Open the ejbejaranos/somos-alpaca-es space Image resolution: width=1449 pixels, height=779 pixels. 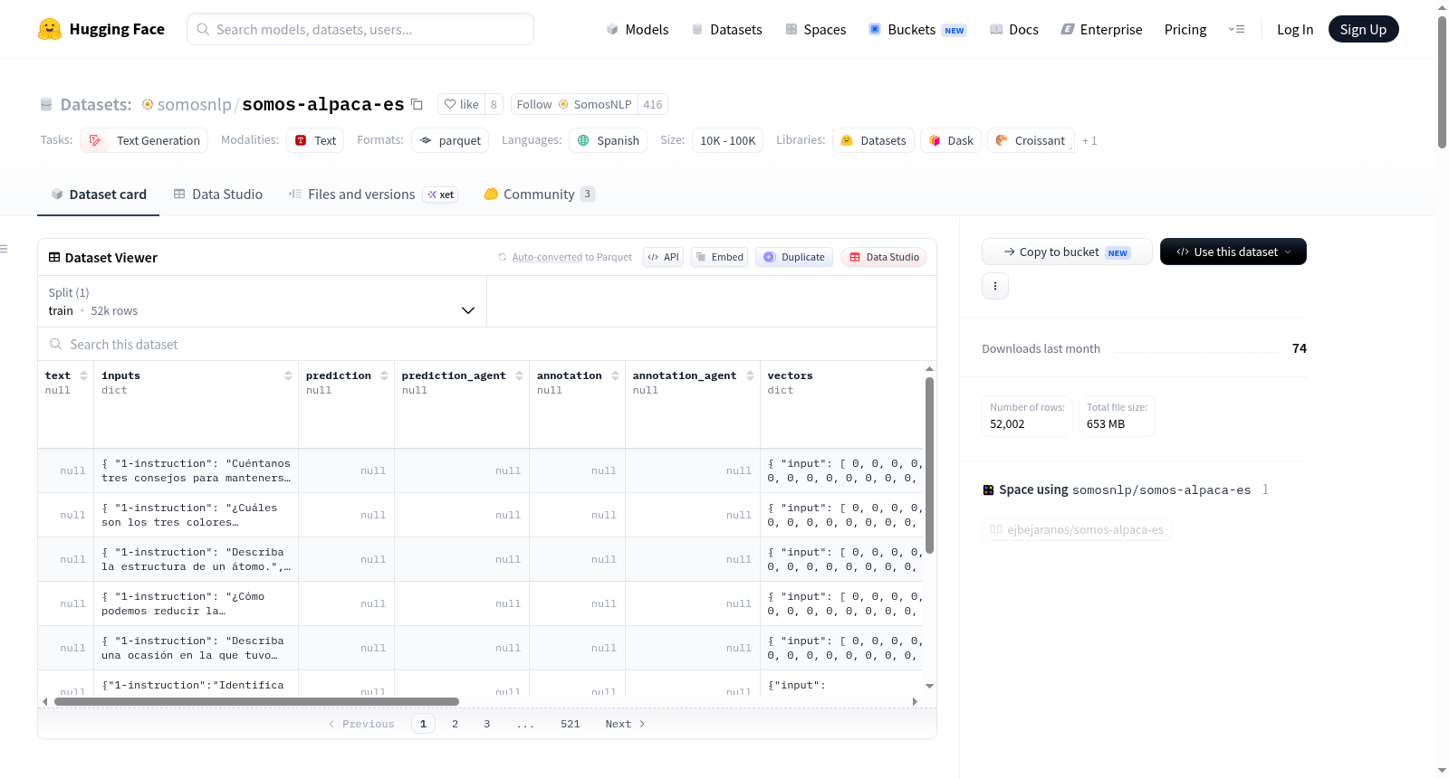click(x=1076, y=529)
